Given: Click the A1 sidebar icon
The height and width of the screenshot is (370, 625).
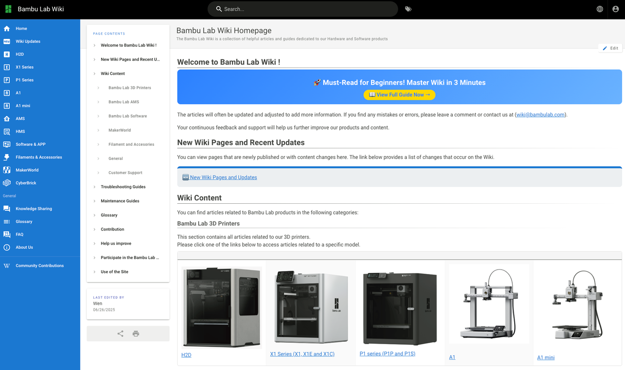Looking at the screenshot, I should 7,93.
